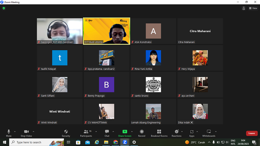Expand video options arrow beside Stop Video
Screen dimensions: 260x146
point(33,132)
